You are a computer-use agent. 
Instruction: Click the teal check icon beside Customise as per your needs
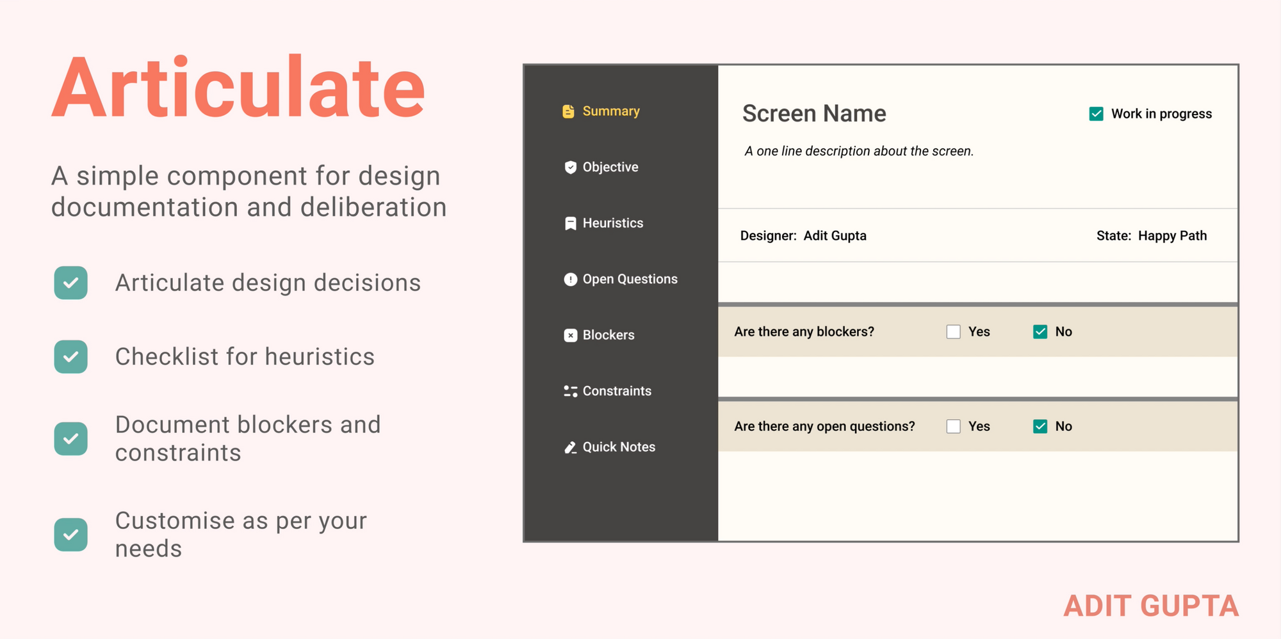pos(71,535)
